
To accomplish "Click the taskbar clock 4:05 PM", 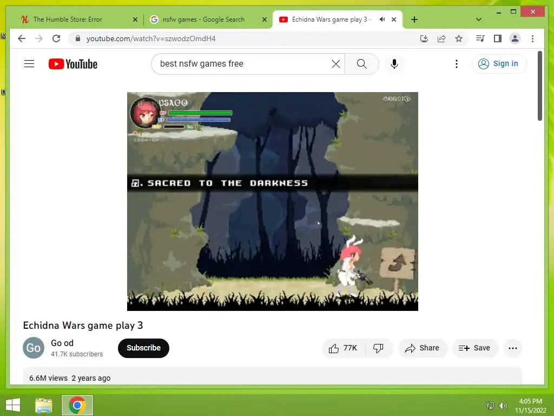I will tap(530, 401).
